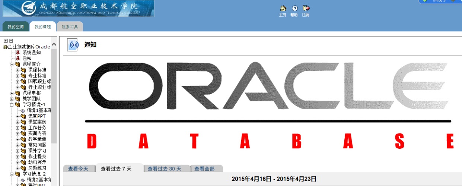This screenshot has width=462, height=186.
Task: Click the 情境1基本 document icon
Action: click(23, 110)
